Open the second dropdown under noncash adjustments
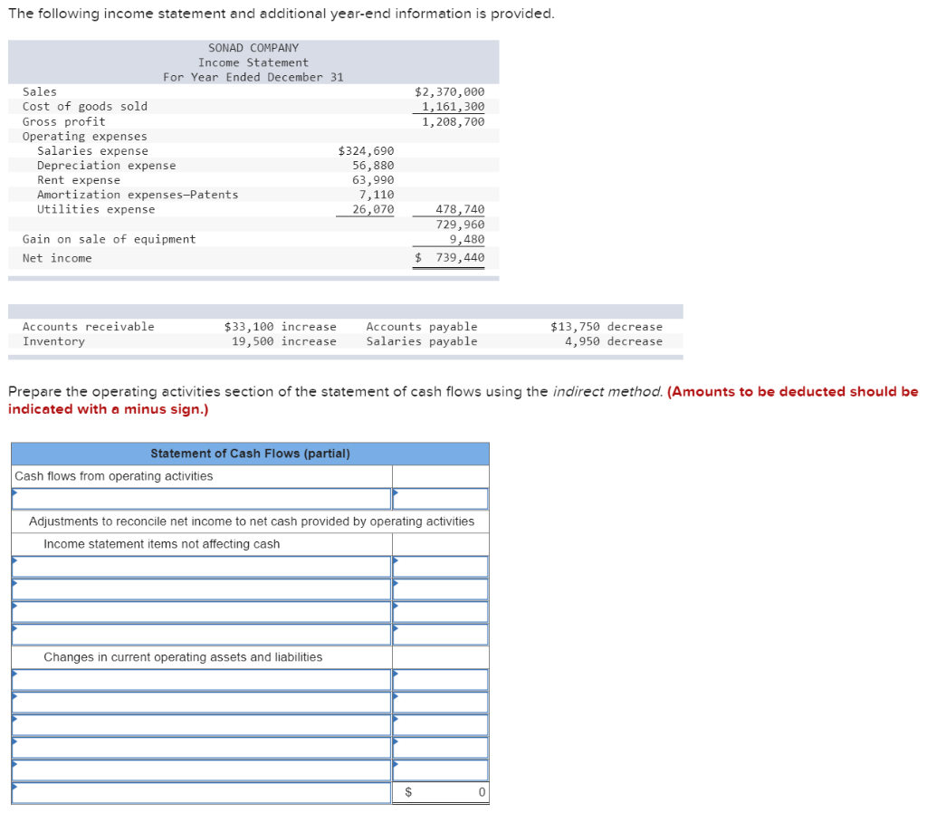927x813 pixels. click(199, 588)
